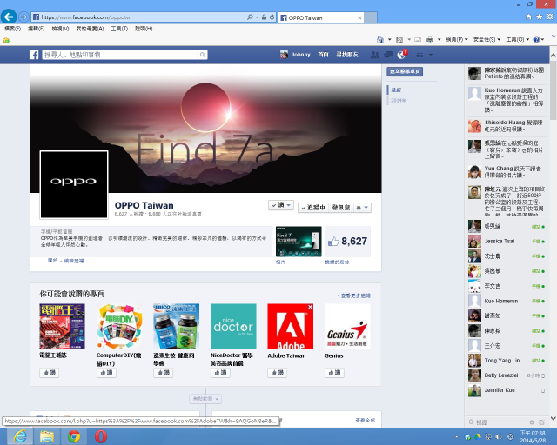Open Johnny profile link in Facebook bar

tap(295, 55)
